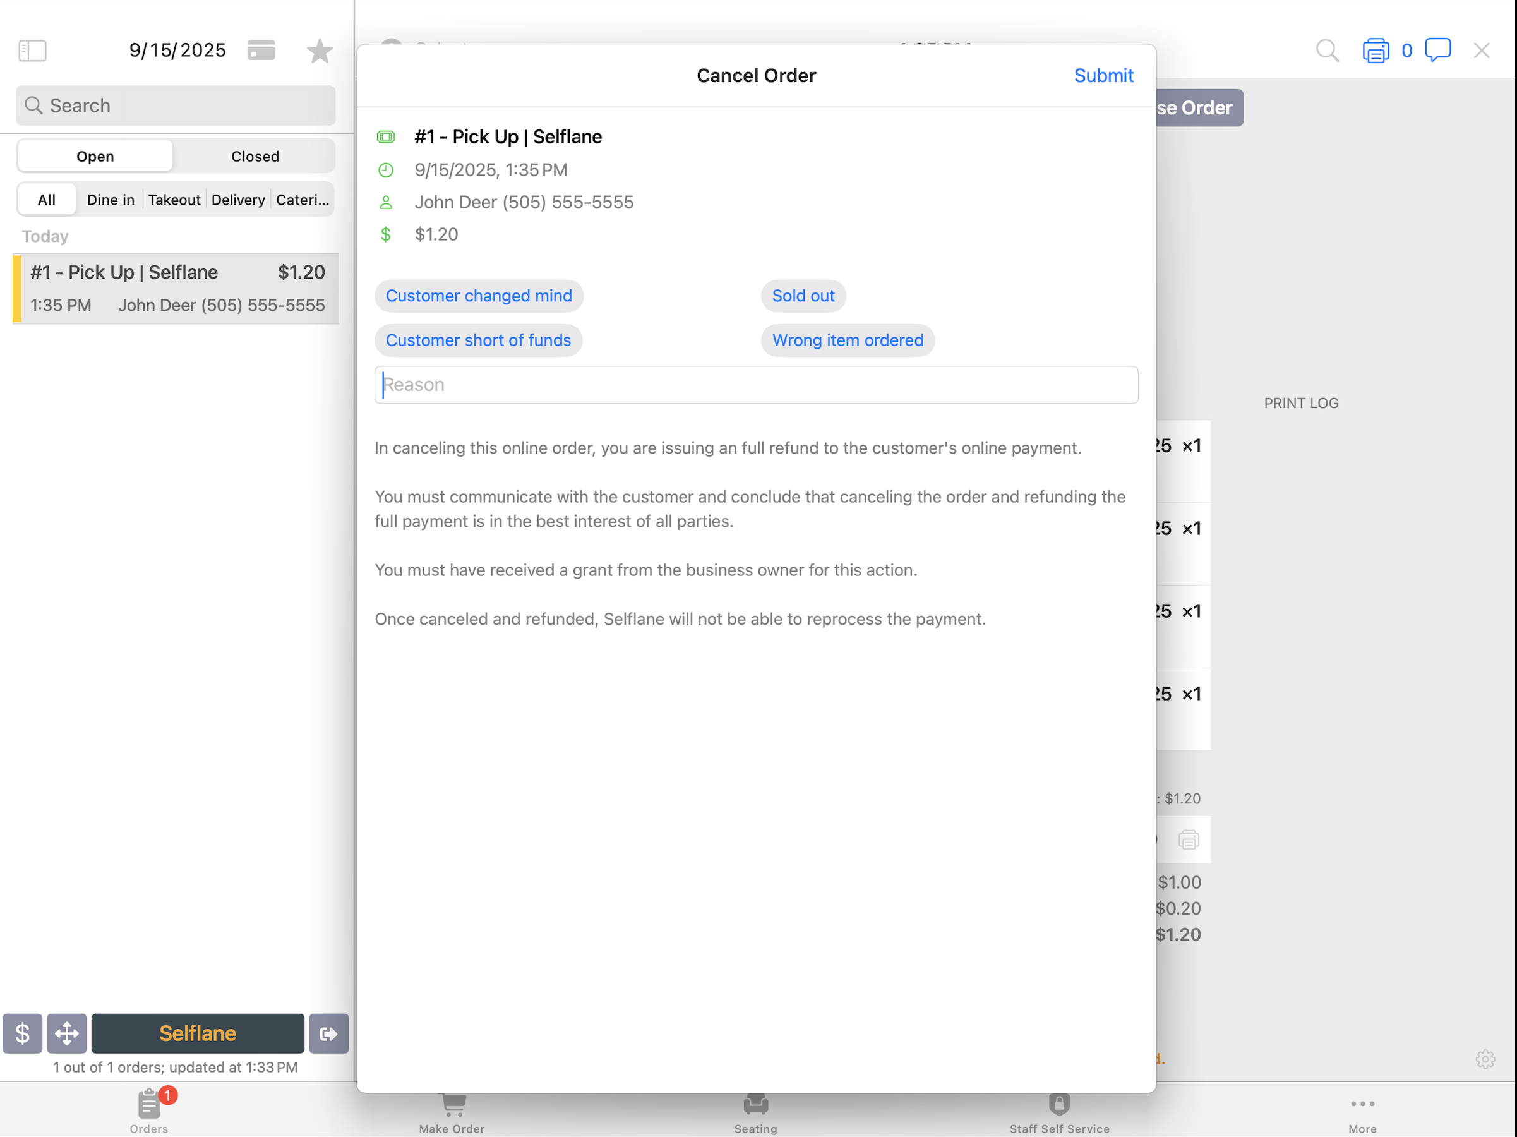Choose 'Customer changed mind' reason
Screen dimensions: 1517x1137
tap(478, 296)
